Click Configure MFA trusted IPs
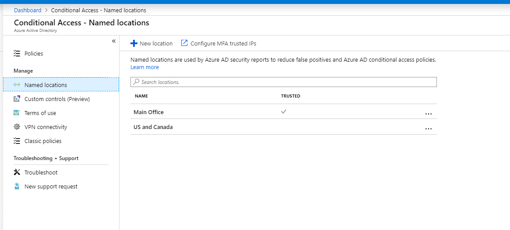Image resolution: width=510 pixels, height=230 pixels. tap(218, 43)
